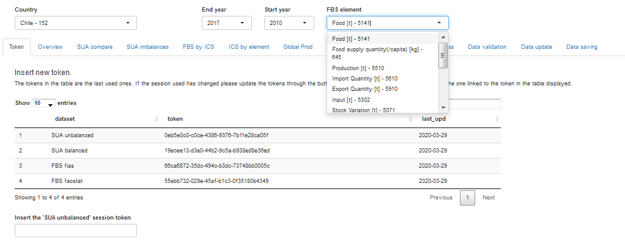Click the Previous pagination button
This screenshot has height=247, width=625.
tap(441, 198)
